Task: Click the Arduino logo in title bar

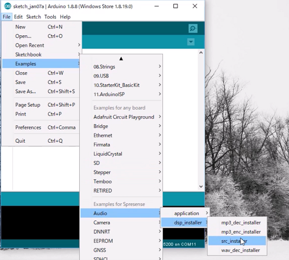Action: pos(8,6)
